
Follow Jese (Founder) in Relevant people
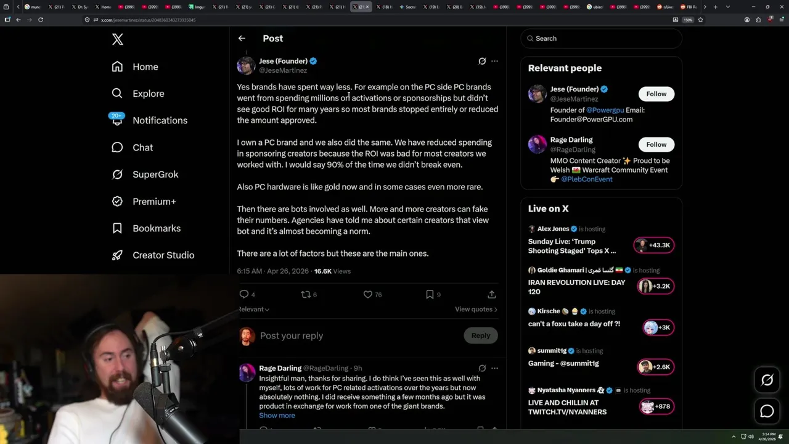[656, 94]
